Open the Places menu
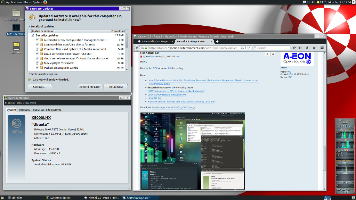 click(27, 2)
